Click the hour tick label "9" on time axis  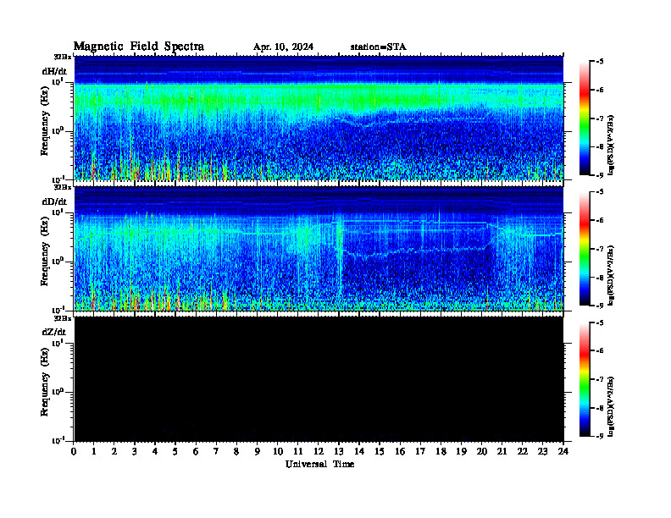258,452
